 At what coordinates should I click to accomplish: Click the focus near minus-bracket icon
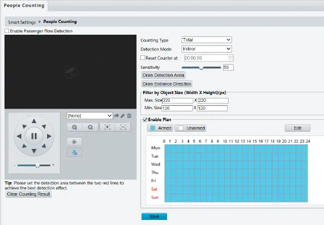(123, 127)
